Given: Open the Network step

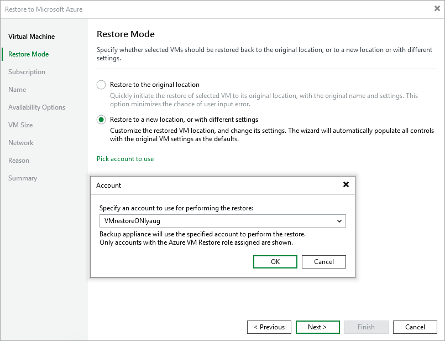Looking at the screenshot, I should click(x=21, y=142).
